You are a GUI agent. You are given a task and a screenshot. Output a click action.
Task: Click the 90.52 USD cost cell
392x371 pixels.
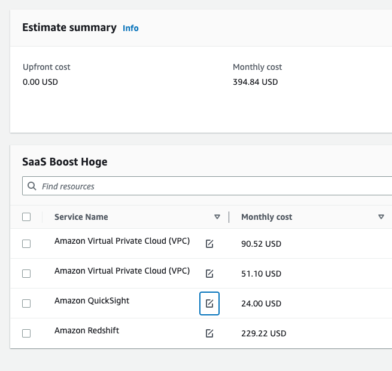tap(261, 244)
